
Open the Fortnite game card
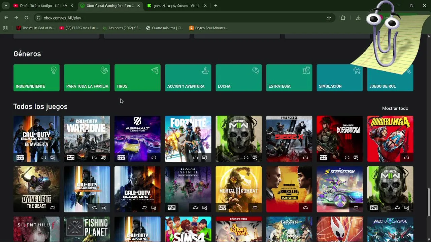click(188, 139)
